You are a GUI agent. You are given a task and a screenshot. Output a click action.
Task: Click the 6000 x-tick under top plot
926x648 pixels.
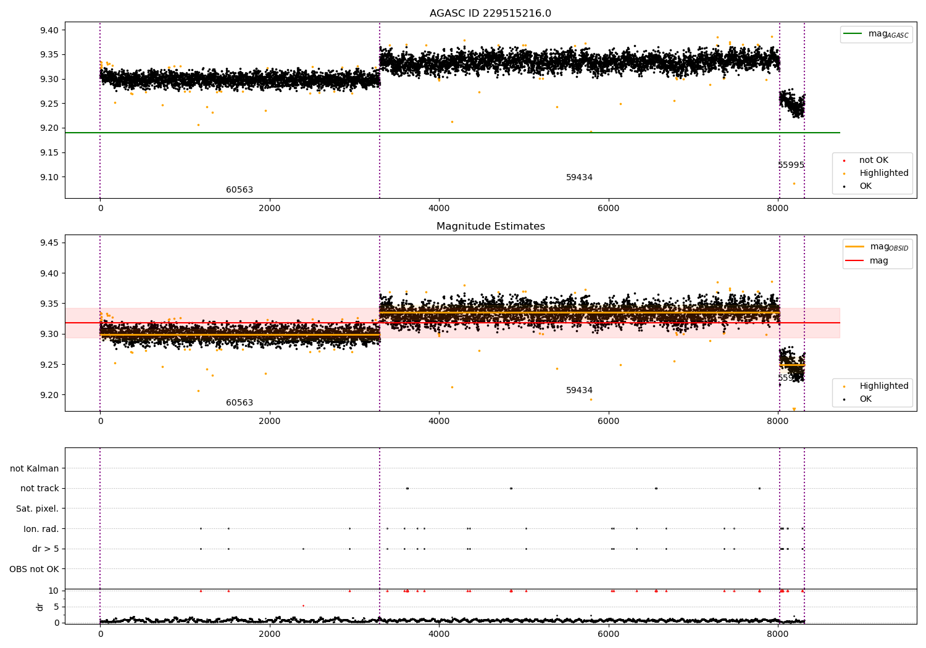(609, 208)
